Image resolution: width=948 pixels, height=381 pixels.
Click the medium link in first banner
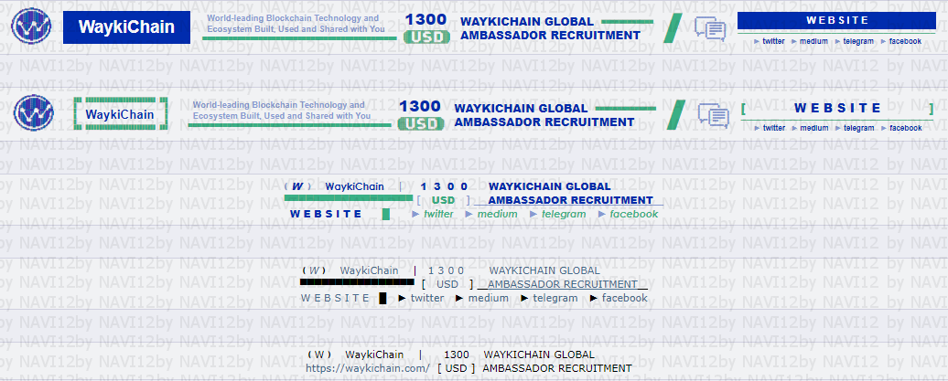[x=813, y=42]
